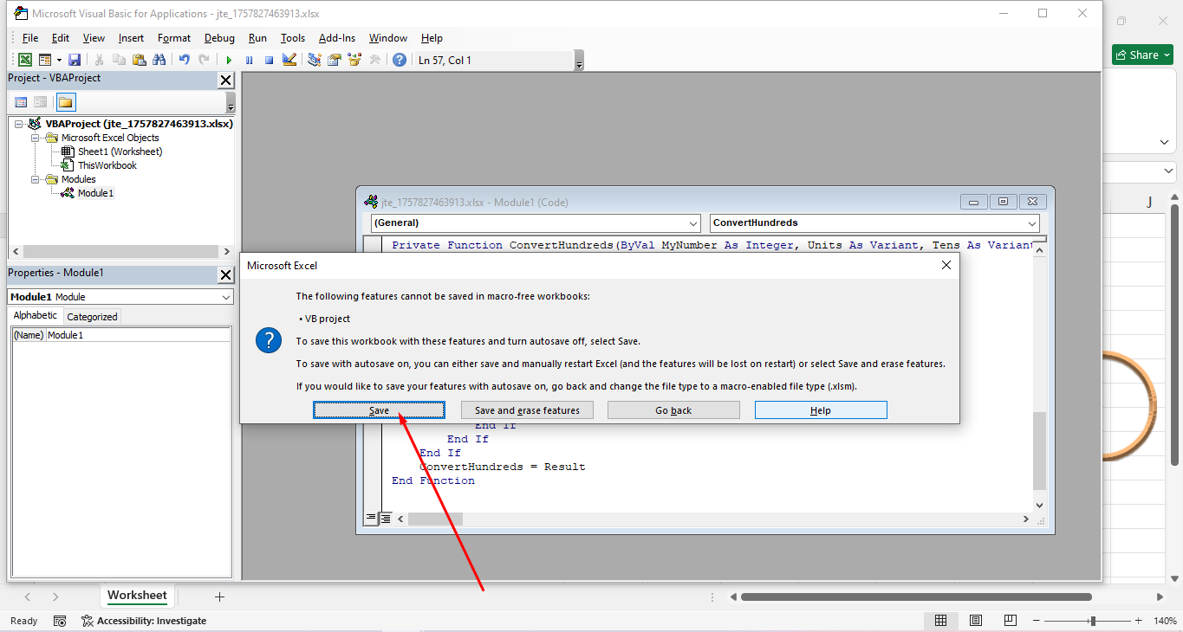The image size is (1183, 632).
Task: Click the blue Help question mark toolbar icon
Action: tap(399, 60)
